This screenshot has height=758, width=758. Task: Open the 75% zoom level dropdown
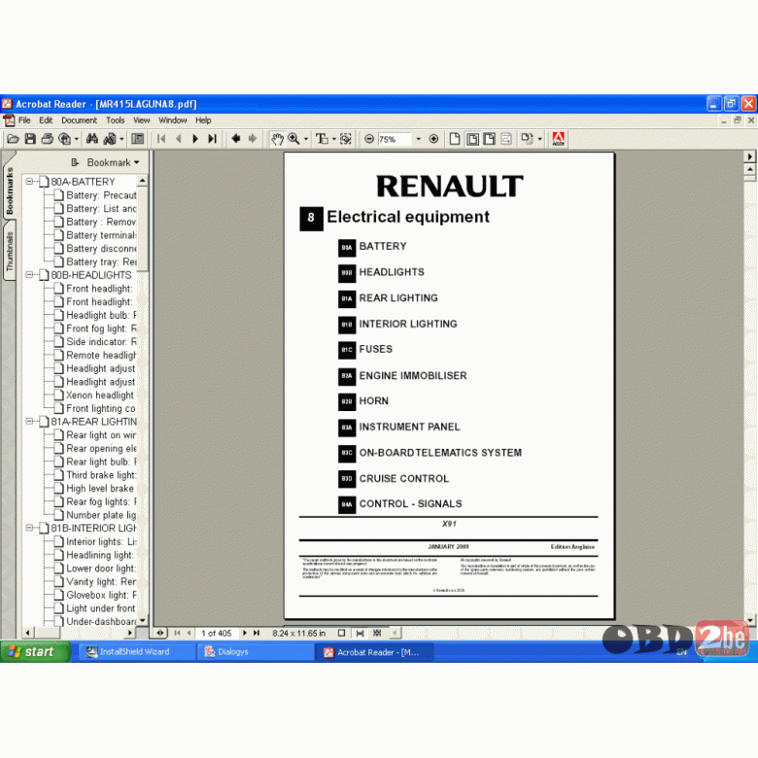coord(418,139)
